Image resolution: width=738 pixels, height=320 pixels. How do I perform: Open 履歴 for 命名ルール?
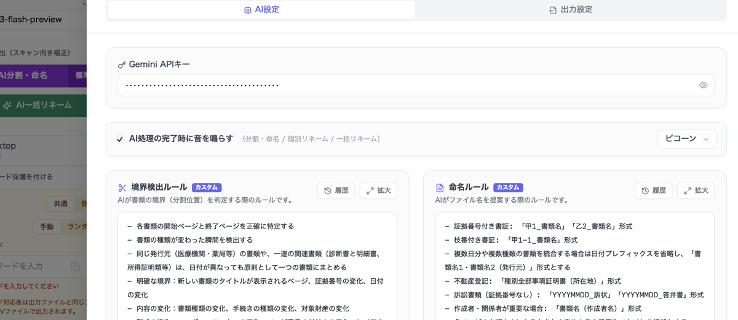point(654,190)
